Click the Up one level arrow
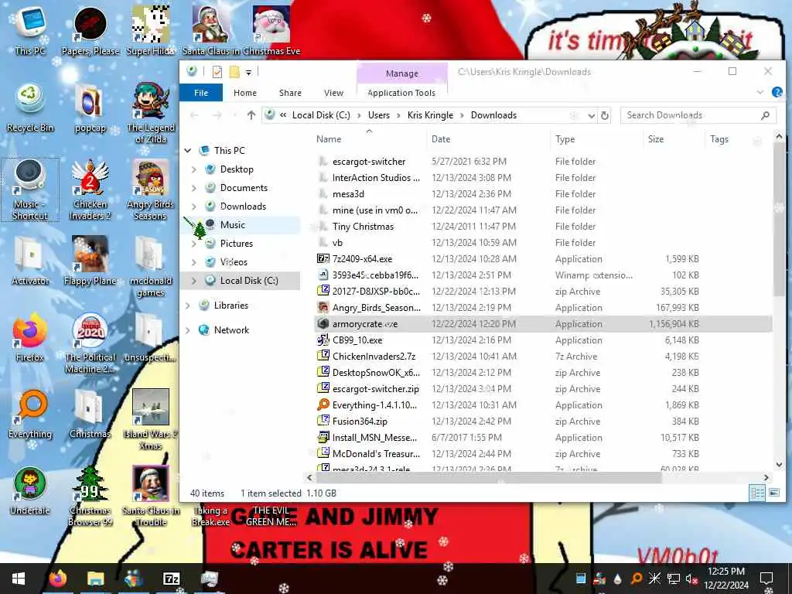This screenshot has height=594, width=792. coord(251,115)
